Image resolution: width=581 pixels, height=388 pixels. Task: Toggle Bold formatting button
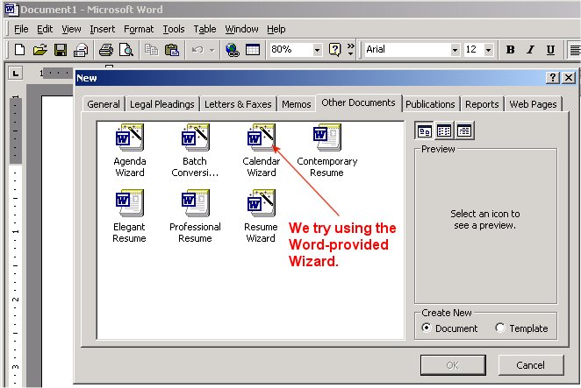coord(510,50)
